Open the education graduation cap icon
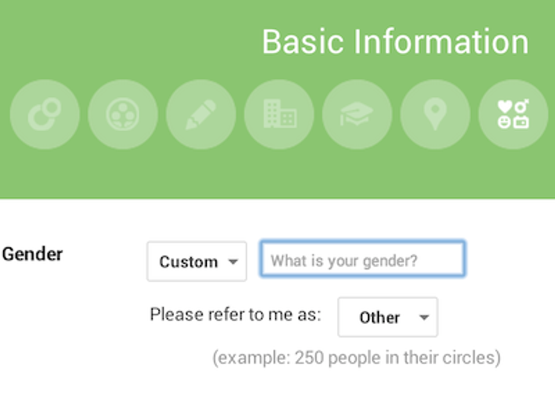Screen dimensions: 555x408 357,114
